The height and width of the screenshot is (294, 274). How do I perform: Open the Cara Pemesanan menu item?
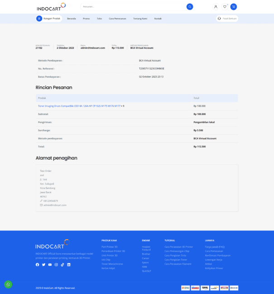pyautogui.click(x=117, y=19)
